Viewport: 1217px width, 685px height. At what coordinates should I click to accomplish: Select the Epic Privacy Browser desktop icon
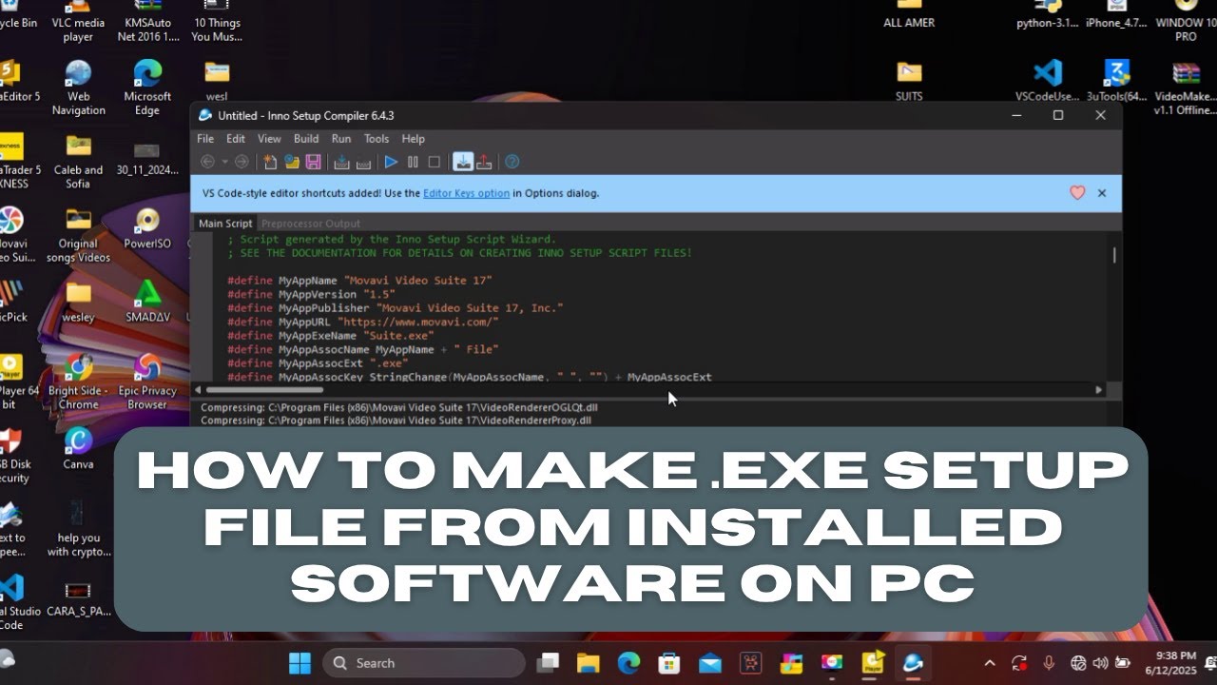(x=147, y=381)
